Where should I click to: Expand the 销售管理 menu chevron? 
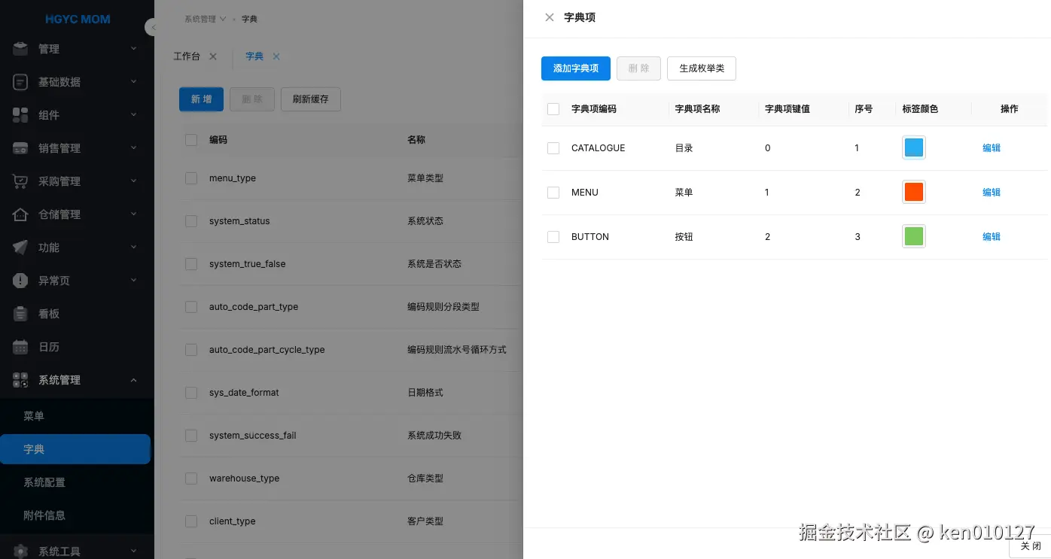[x=134, y=148]
